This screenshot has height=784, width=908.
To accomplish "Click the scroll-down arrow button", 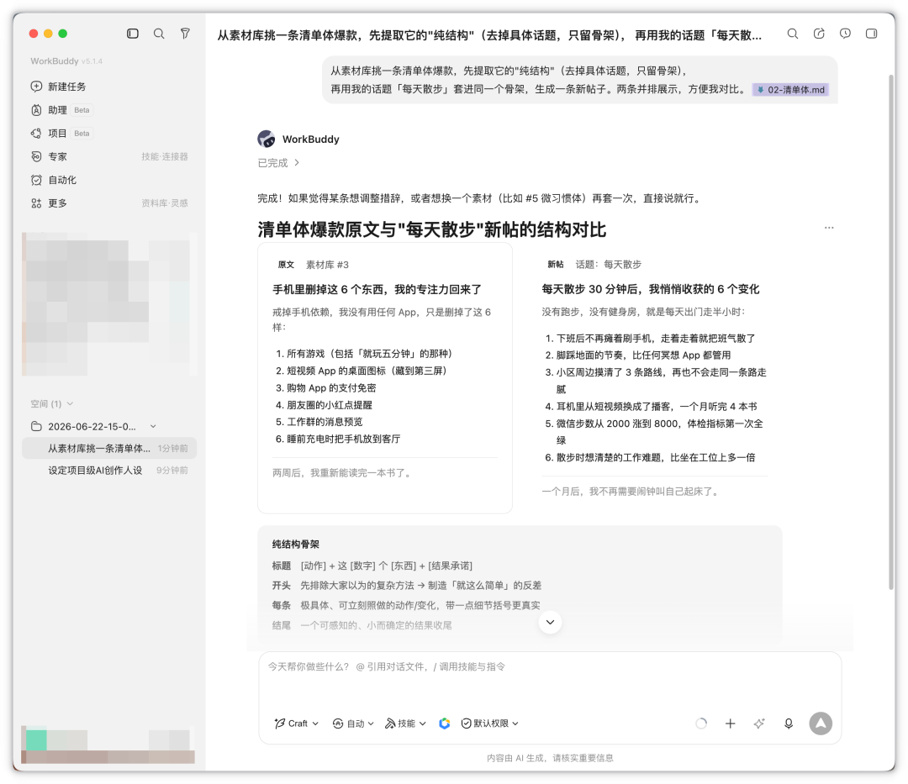I will point(550,622).
